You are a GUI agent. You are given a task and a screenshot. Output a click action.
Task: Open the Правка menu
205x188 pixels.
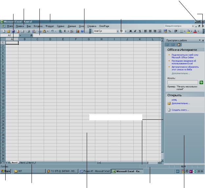click(x=20, y=26)
